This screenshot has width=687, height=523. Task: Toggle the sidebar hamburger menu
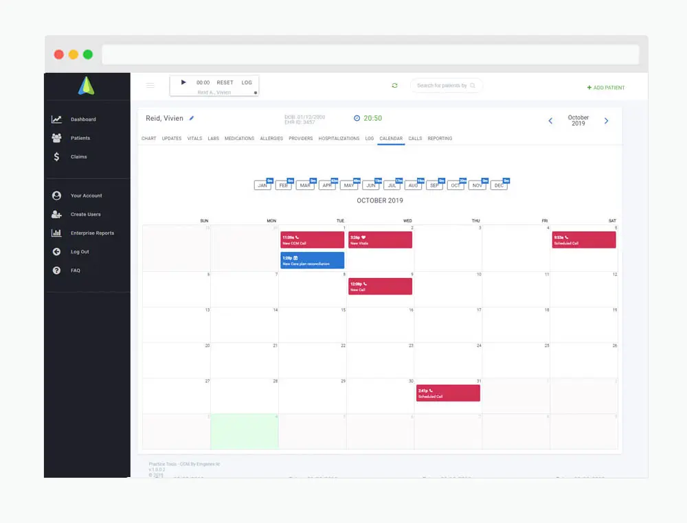point(150,85)
